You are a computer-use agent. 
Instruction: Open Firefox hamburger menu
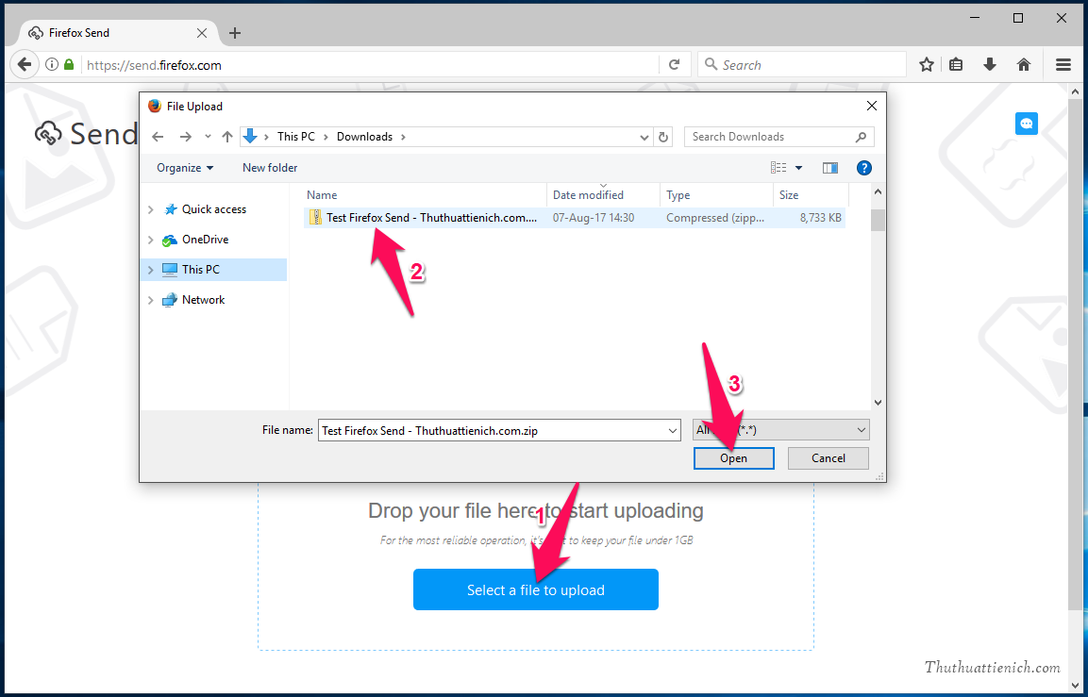(1063, 64)
